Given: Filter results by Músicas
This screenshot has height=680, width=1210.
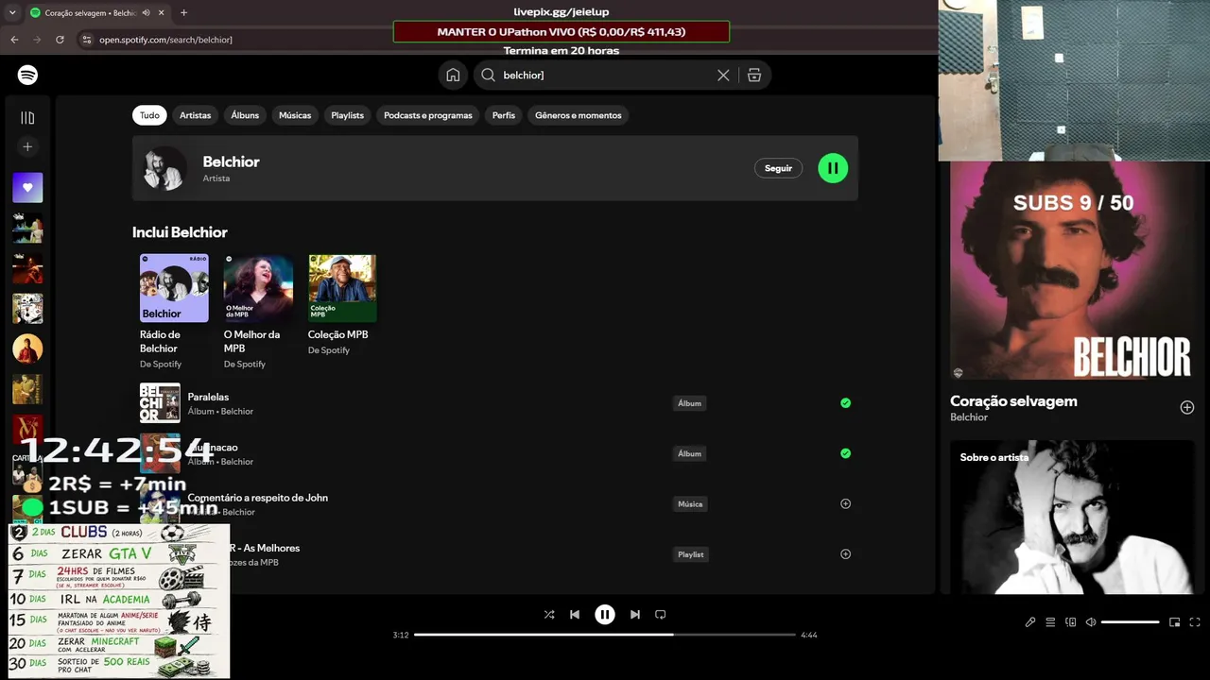Looking at the screenshot, I should coord(295,115).
